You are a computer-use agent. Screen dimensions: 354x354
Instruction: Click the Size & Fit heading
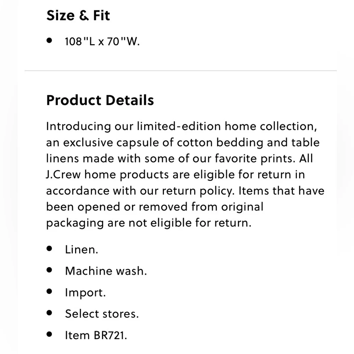78,16
